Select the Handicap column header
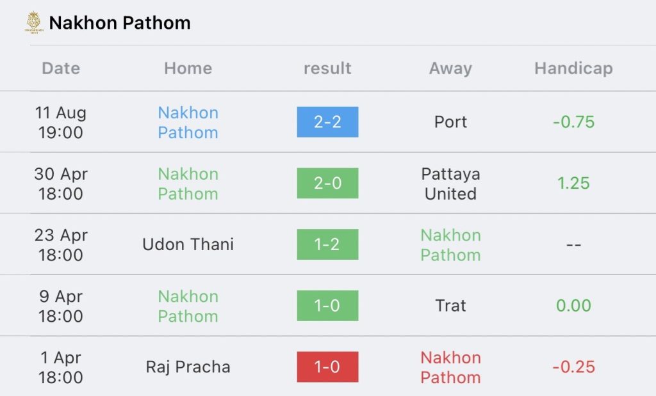 coord(573,68)
